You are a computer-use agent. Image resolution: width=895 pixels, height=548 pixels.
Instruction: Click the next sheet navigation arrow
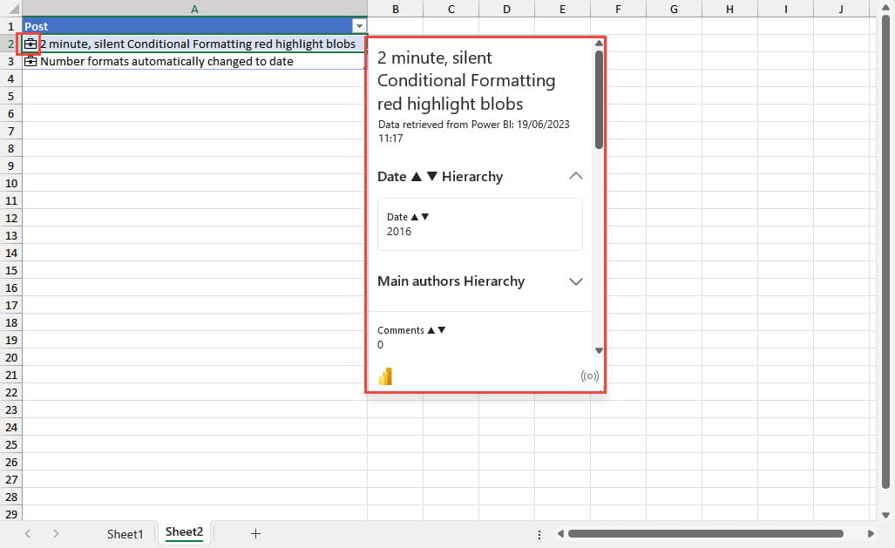click(56, 533)
